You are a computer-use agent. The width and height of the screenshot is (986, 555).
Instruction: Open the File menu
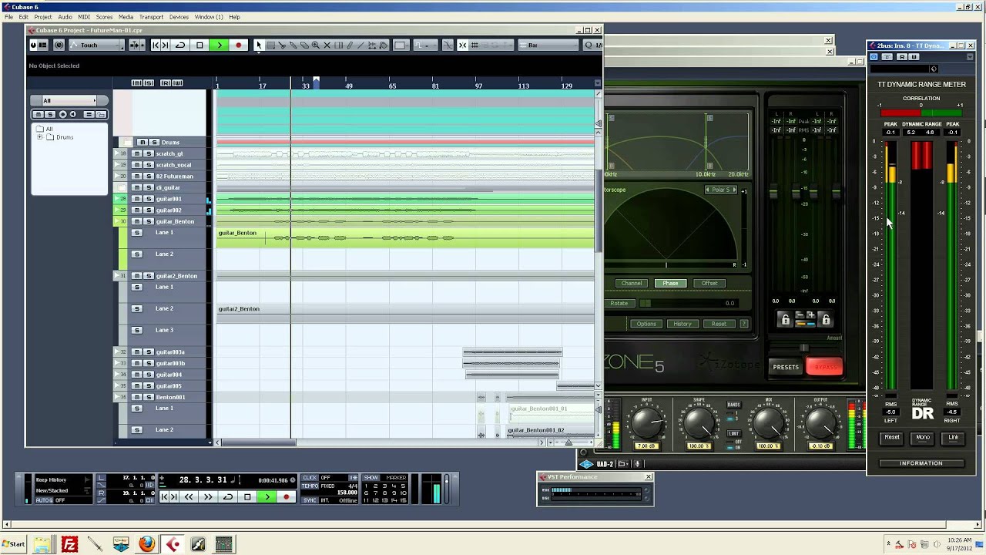[x=8, y=17]
